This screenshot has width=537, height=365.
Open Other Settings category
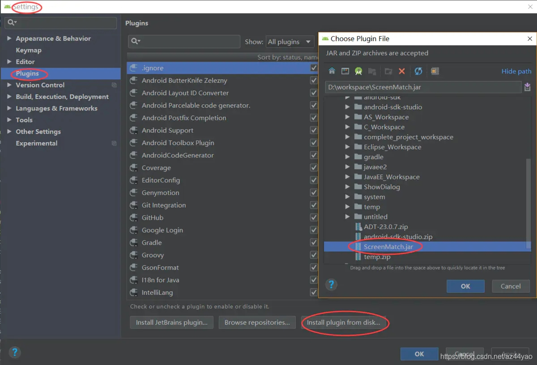[38, 132]
